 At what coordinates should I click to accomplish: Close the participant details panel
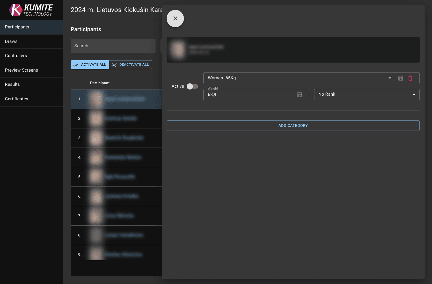pyautogui.click(x=175, y=19)
